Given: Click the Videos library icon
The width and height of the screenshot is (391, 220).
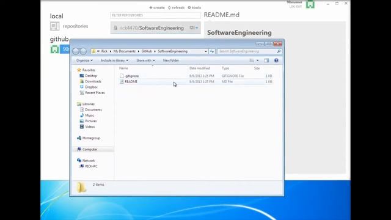Looking at the screenshot, I should click(81, 127).
